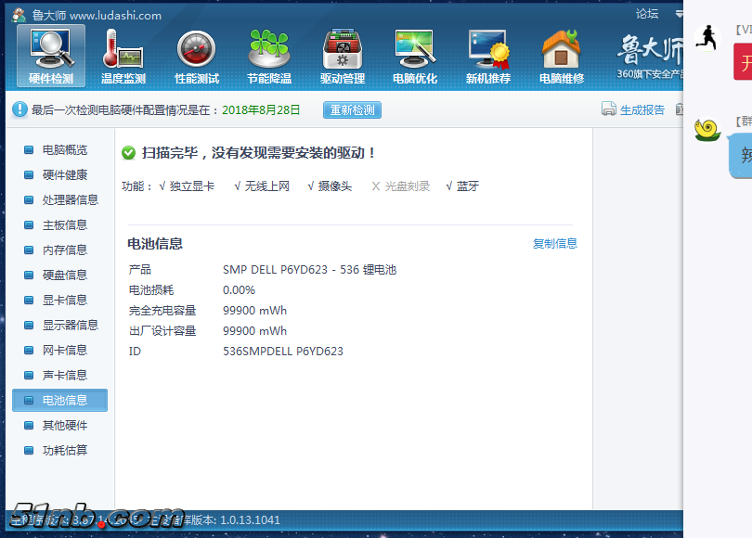Switch to 内存信息 in the sidebar
Viewport: 752px width, 538px height.
click(x=64, y=250)
